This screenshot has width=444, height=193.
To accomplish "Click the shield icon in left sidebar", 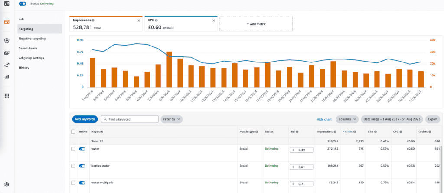I will [x=7, y=40].
